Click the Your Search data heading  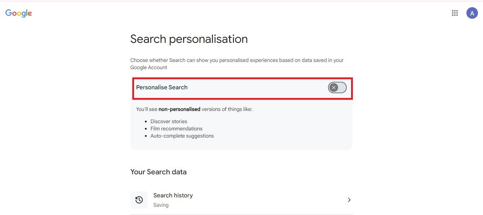(159, 172)
